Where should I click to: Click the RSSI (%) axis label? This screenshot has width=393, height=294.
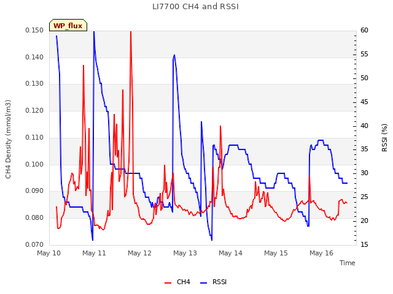tap(384, 137)
